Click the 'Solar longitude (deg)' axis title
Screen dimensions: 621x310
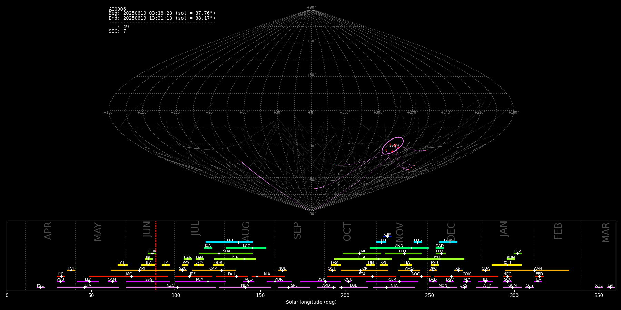311,302
